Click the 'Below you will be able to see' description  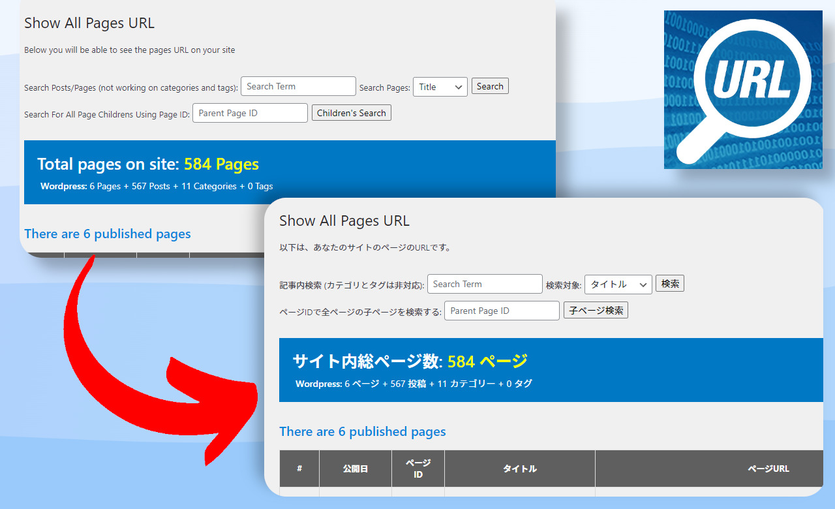click(x=130, y=50)
